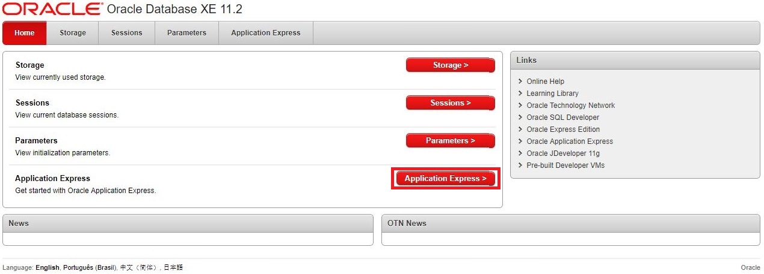The width and height of the screenshot is (764, 274).
Task: Open the Online Help link
Action: coord(545,82)
